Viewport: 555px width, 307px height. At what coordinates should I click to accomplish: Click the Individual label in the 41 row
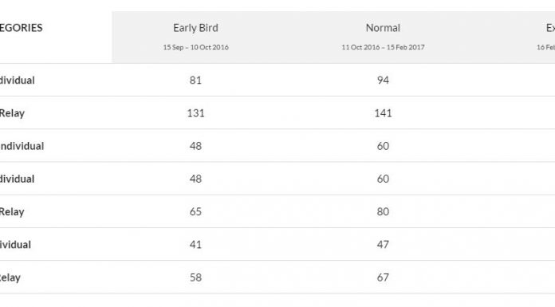pos(15,244)
